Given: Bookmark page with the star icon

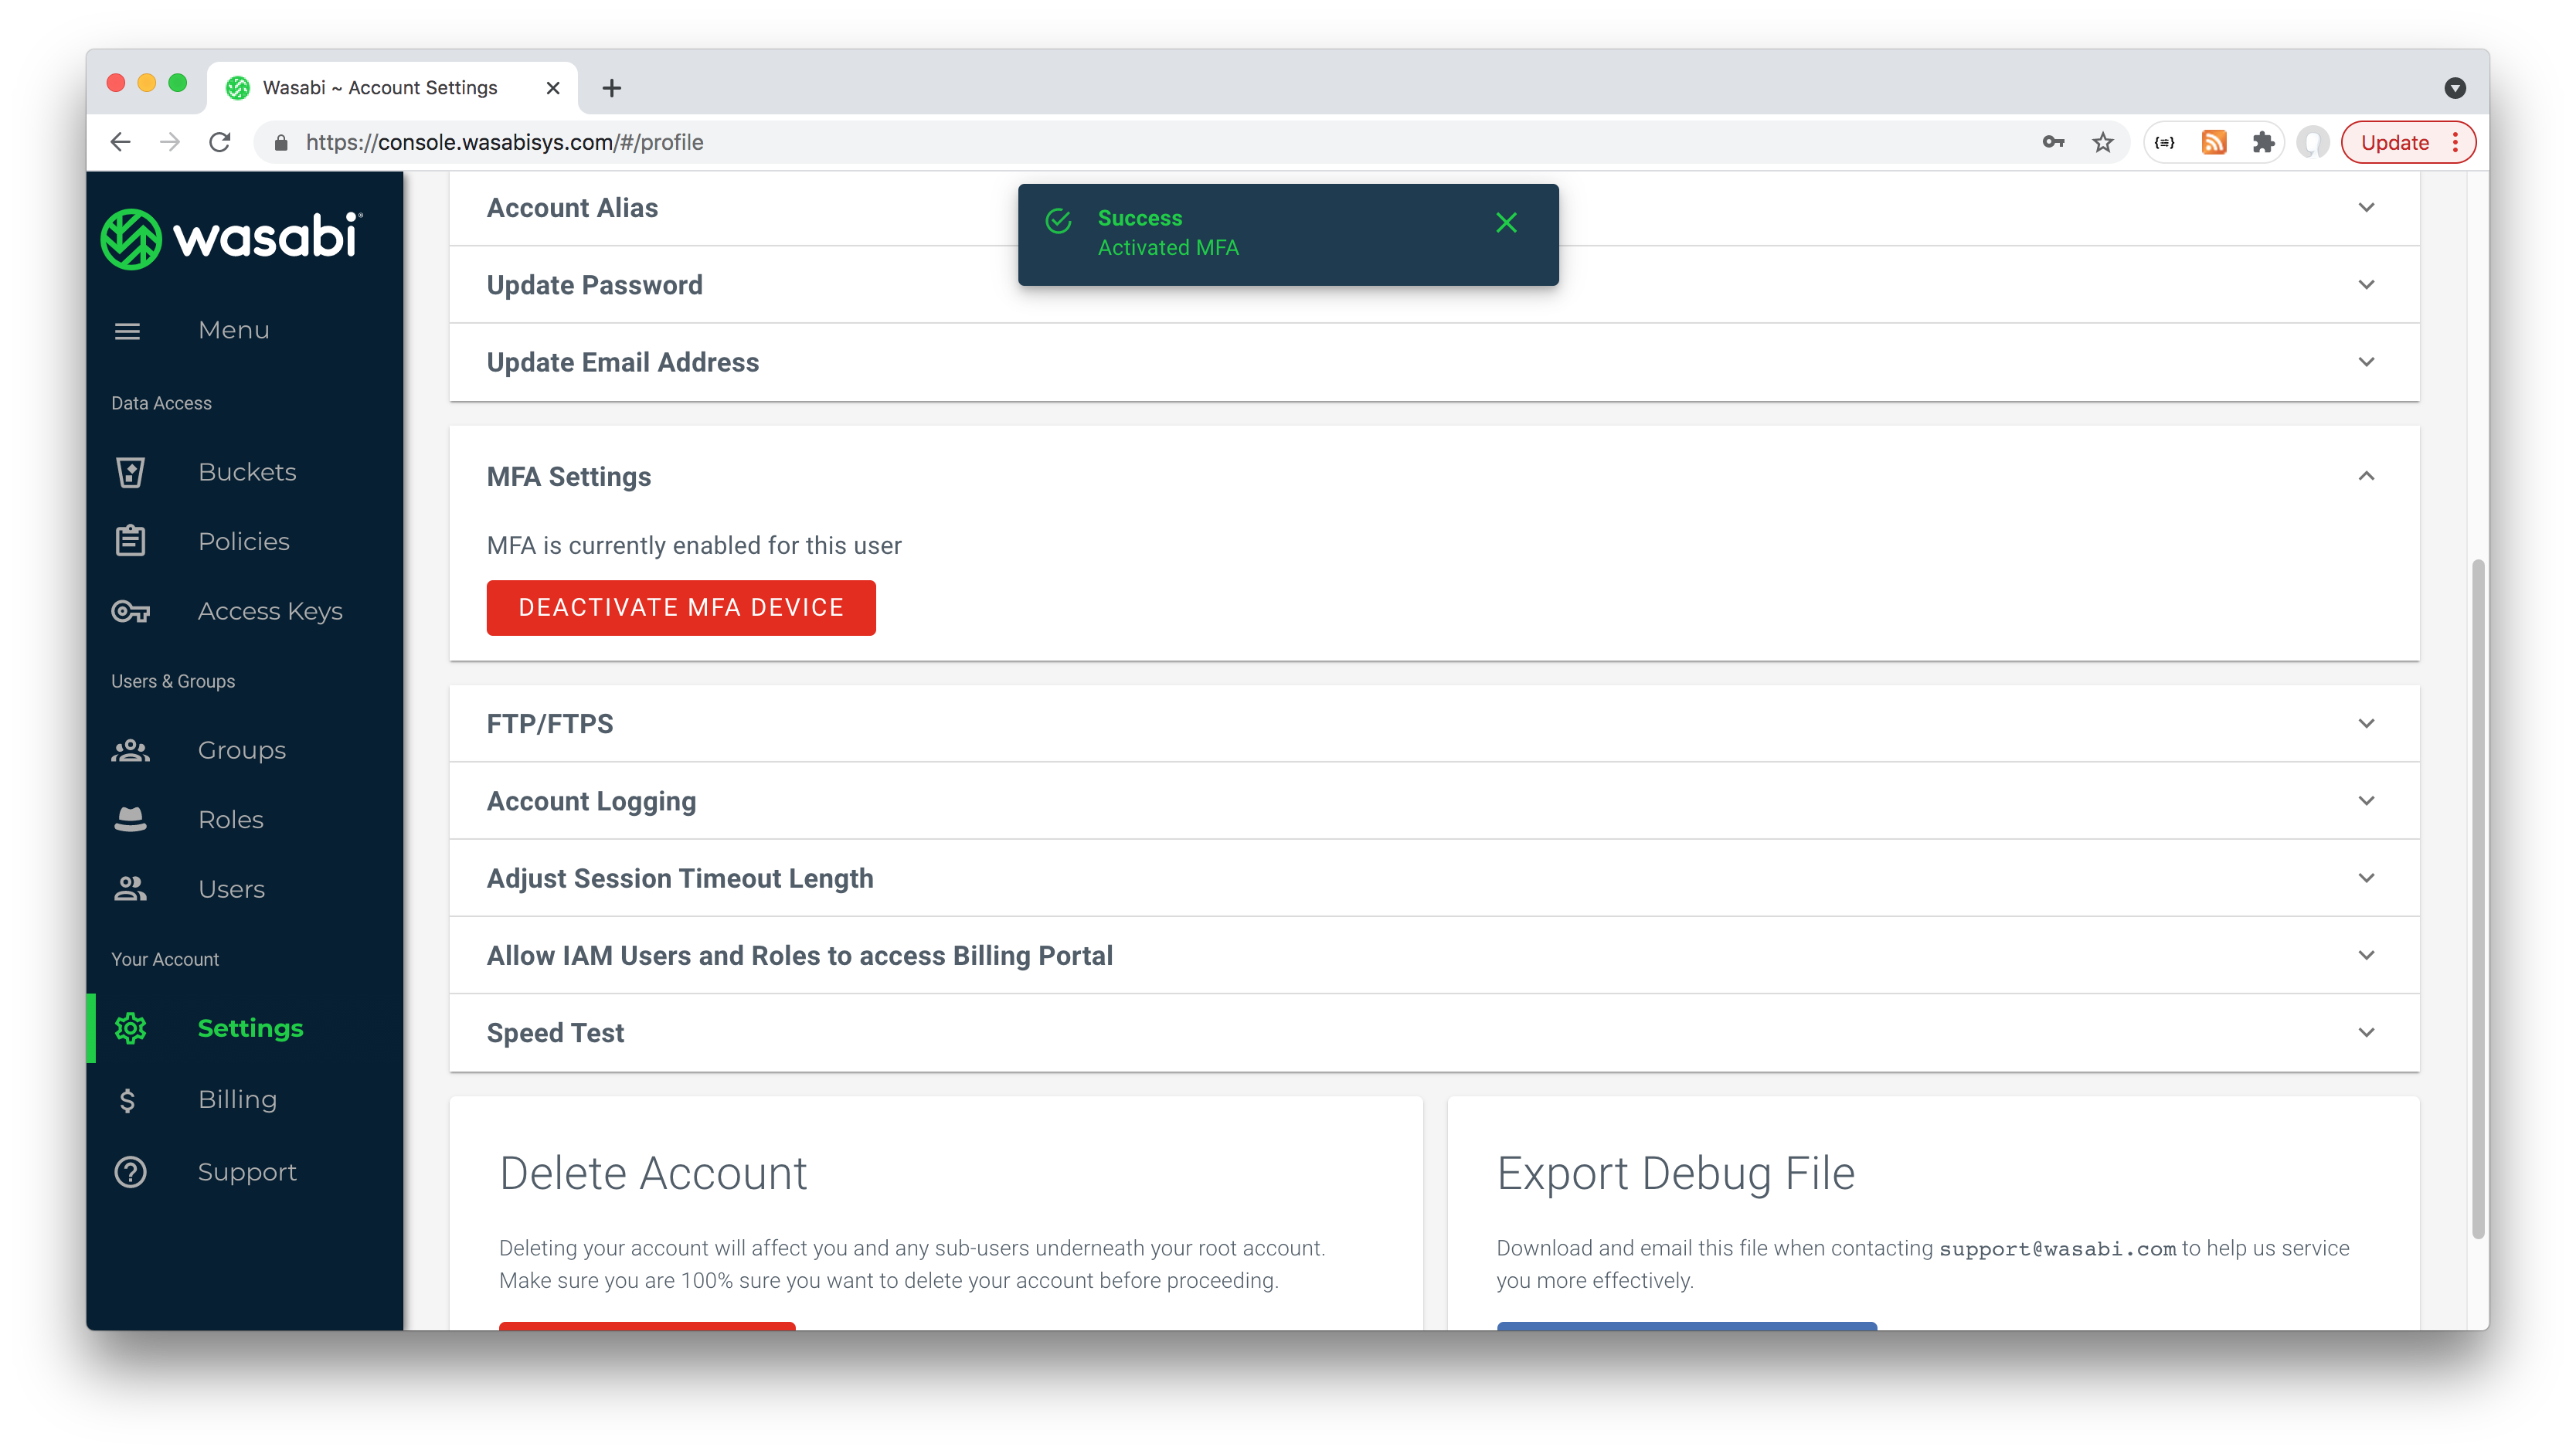Looking at the screenshot, I should coord(2103,142).
